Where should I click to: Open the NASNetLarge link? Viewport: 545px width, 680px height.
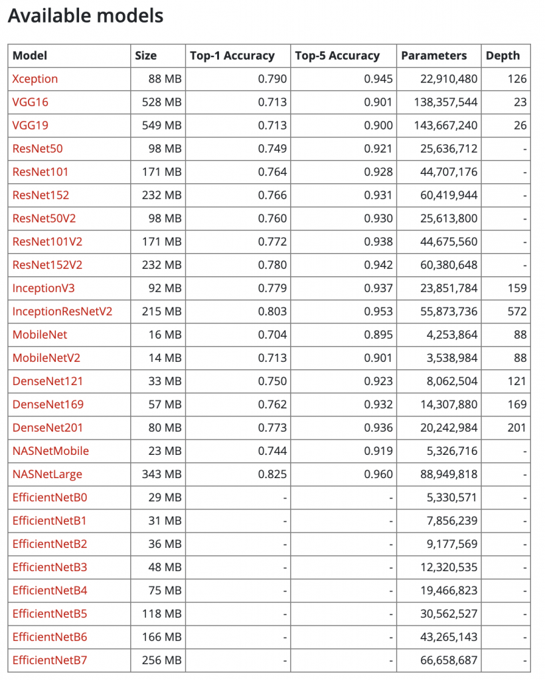[47, 474]
